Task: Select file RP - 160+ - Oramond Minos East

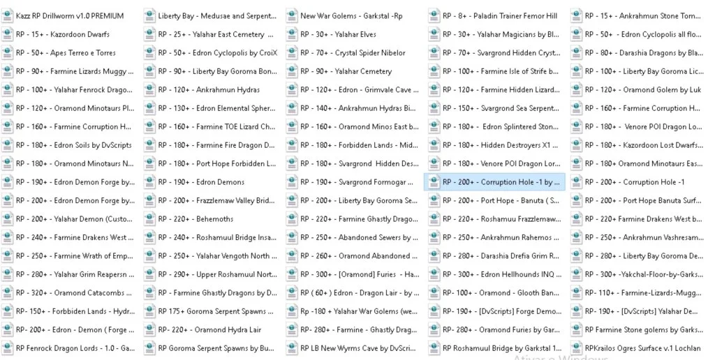Action: 360,127
